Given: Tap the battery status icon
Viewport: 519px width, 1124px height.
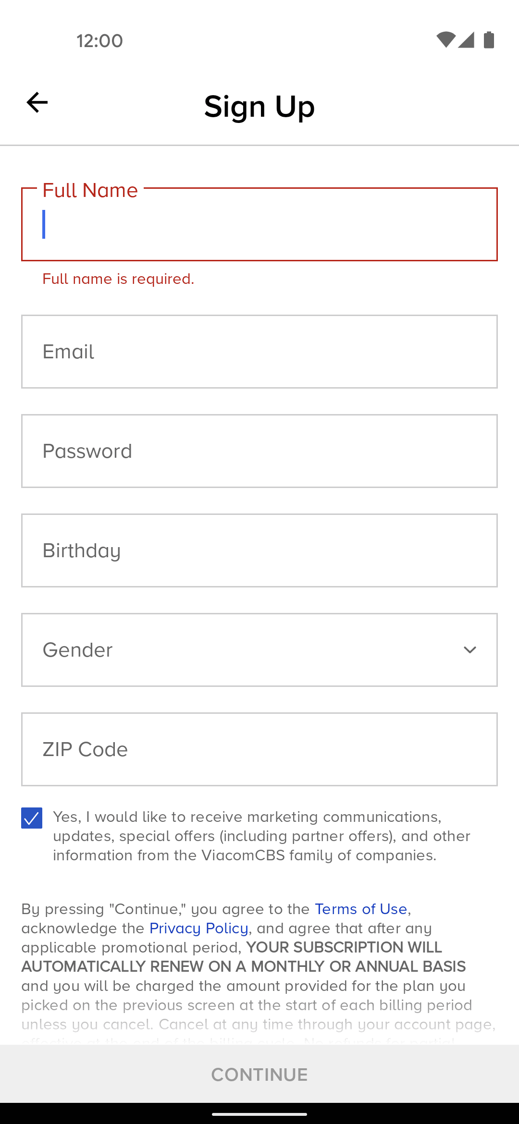Looking at the screenshot, I should [x=489, y=40].
